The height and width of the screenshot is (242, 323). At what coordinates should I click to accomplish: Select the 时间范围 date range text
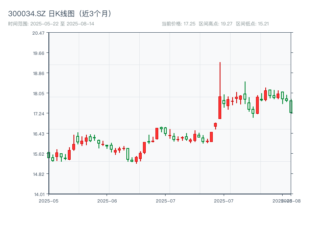tap(51, 24)
